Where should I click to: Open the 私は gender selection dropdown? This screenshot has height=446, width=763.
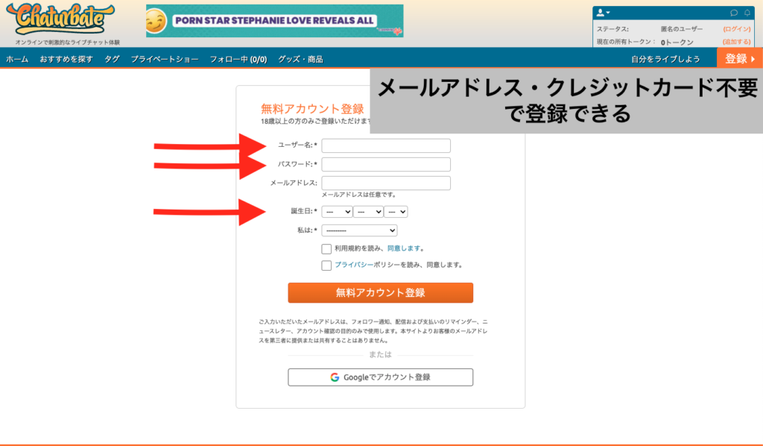359,230
